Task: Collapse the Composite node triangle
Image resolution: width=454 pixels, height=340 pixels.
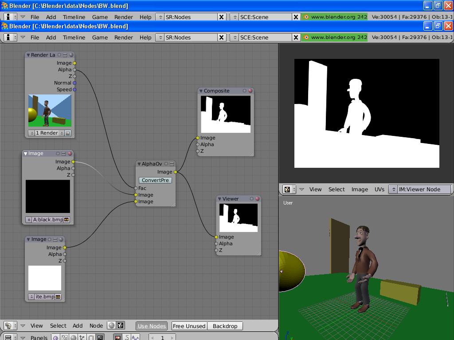Action: click(201, 91)
